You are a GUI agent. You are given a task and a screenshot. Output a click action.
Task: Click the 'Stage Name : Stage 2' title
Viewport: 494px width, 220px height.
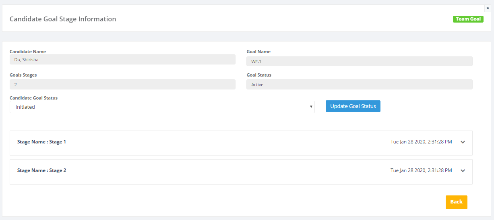pos(41,170)
